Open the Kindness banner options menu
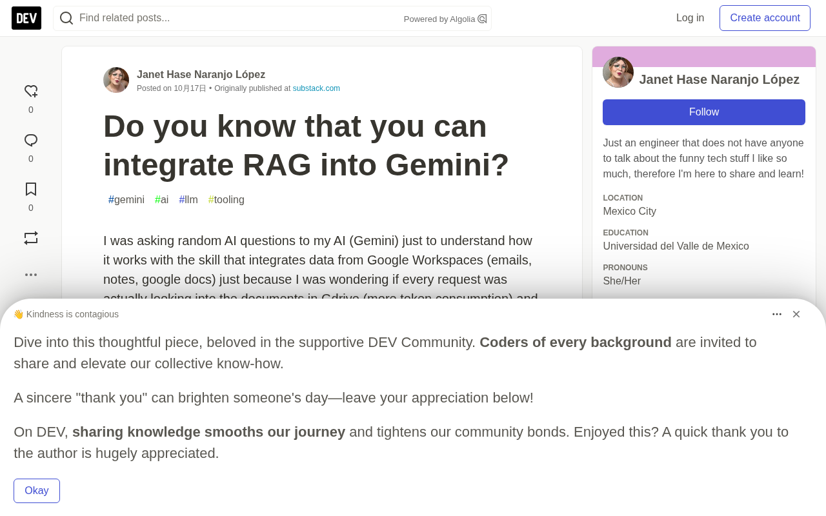 pyautogui.click(x=777, y=314)
